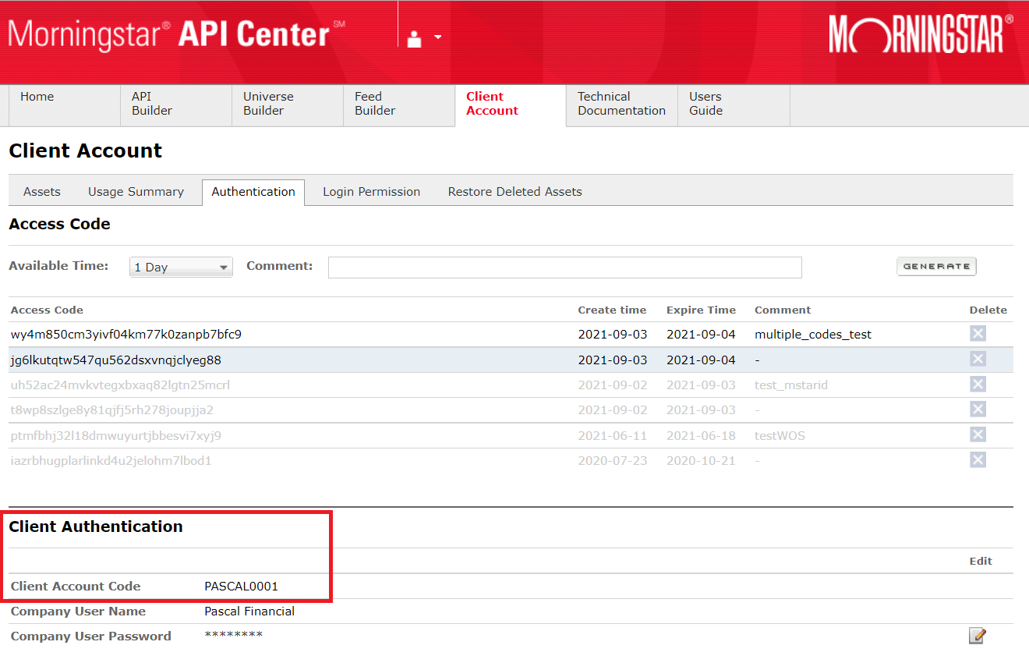Select access code ptmfbhj32l18dmwuyurtjbbesvi7xyj9
1029x670 pixels.
[x=116, y=436]
